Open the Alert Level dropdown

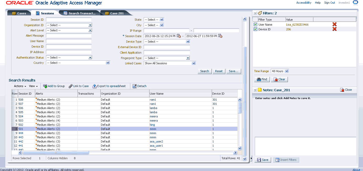[90, 30]
